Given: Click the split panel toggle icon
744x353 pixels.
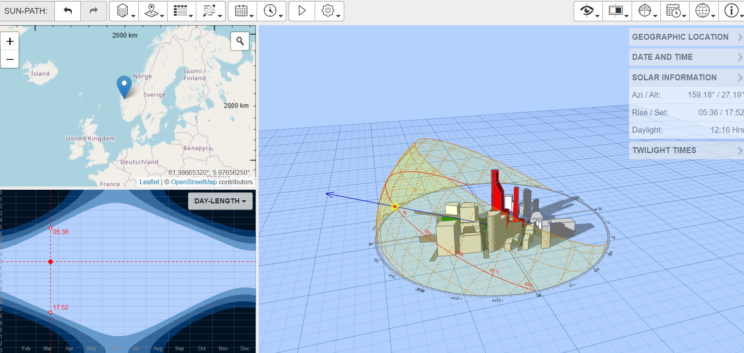Looking at the screenshot, I should tap(616, 11).
